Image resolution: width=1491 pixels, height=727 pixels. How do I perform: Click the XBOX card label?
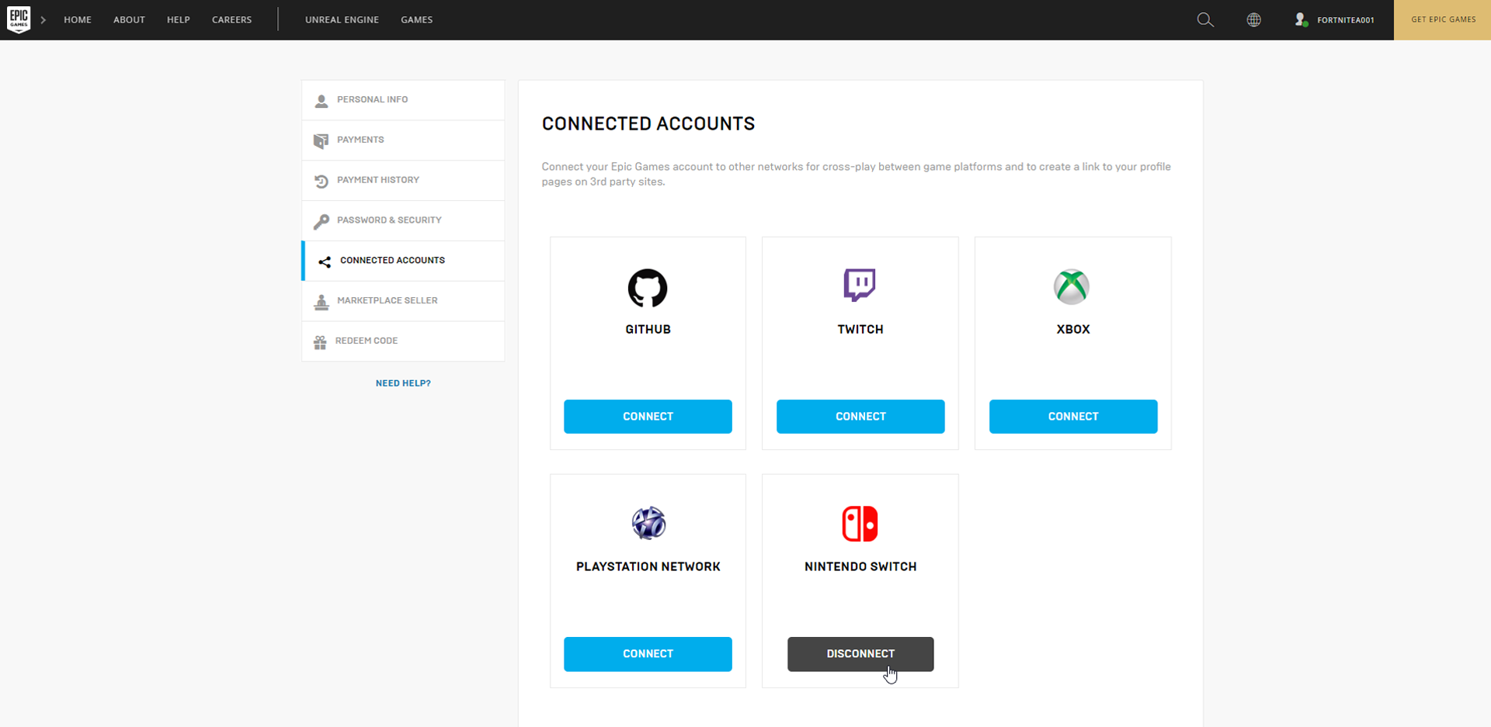[1073, 330]
